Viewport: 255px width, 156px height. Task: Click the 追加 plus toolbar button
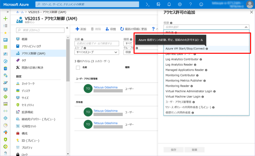(x=81, y=29)
